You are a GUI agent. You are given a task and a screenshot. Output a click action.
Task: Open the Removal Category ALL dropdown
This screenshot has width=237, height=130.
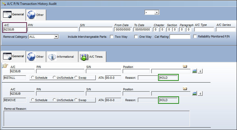(x=56, y=37)
